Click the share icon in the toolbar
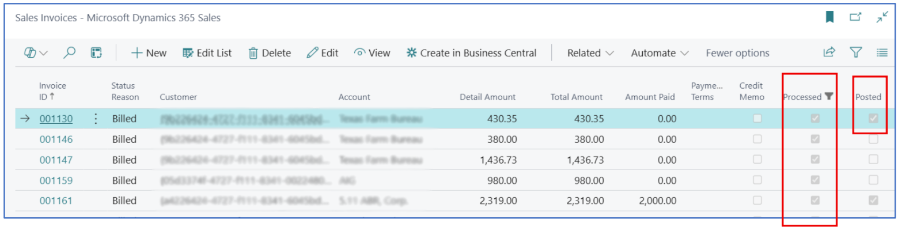This screenshot has width=898, height=227. 829,53
